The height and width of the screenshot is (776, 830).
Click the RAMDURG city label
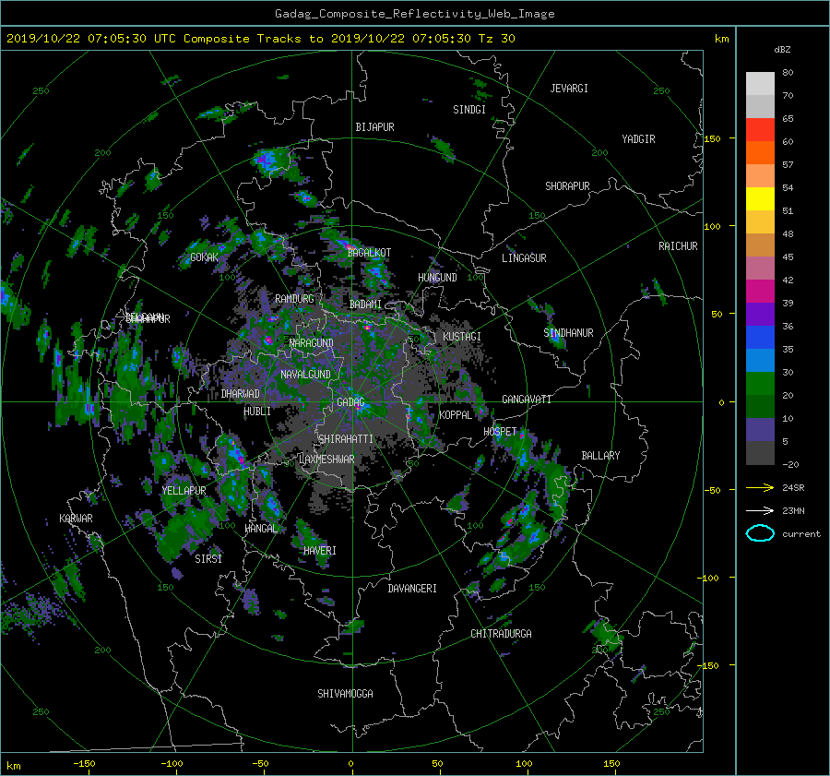coord(294,299)
